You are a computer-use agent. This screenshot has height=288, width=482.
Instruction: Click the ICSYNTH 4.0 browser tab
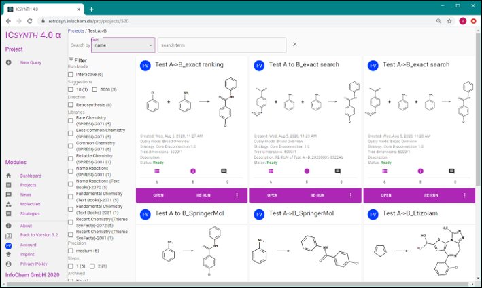click(x=44, y=9)
